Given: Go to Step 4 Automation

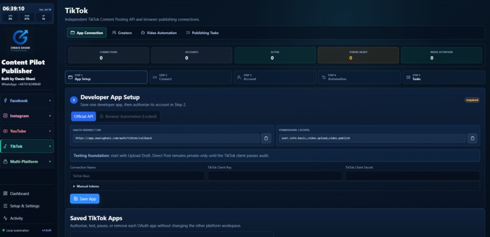Looking at the screenshot, I should coord(359,77).
